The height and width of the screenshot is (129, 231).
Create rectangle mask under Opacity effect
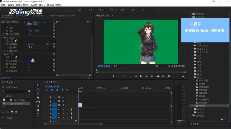click(12, 40)
